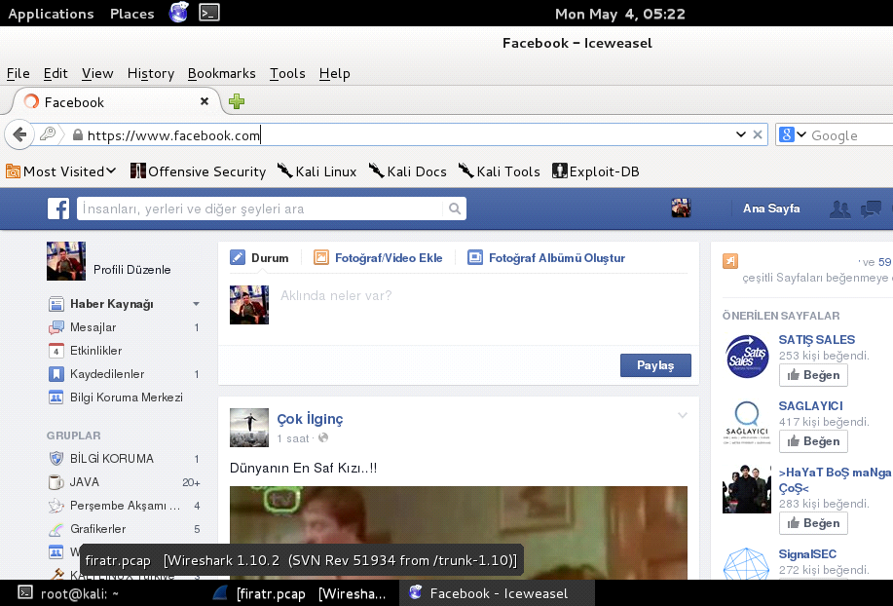
Task: Expand the URL history dropdown arrow
Action: (741, 135)
